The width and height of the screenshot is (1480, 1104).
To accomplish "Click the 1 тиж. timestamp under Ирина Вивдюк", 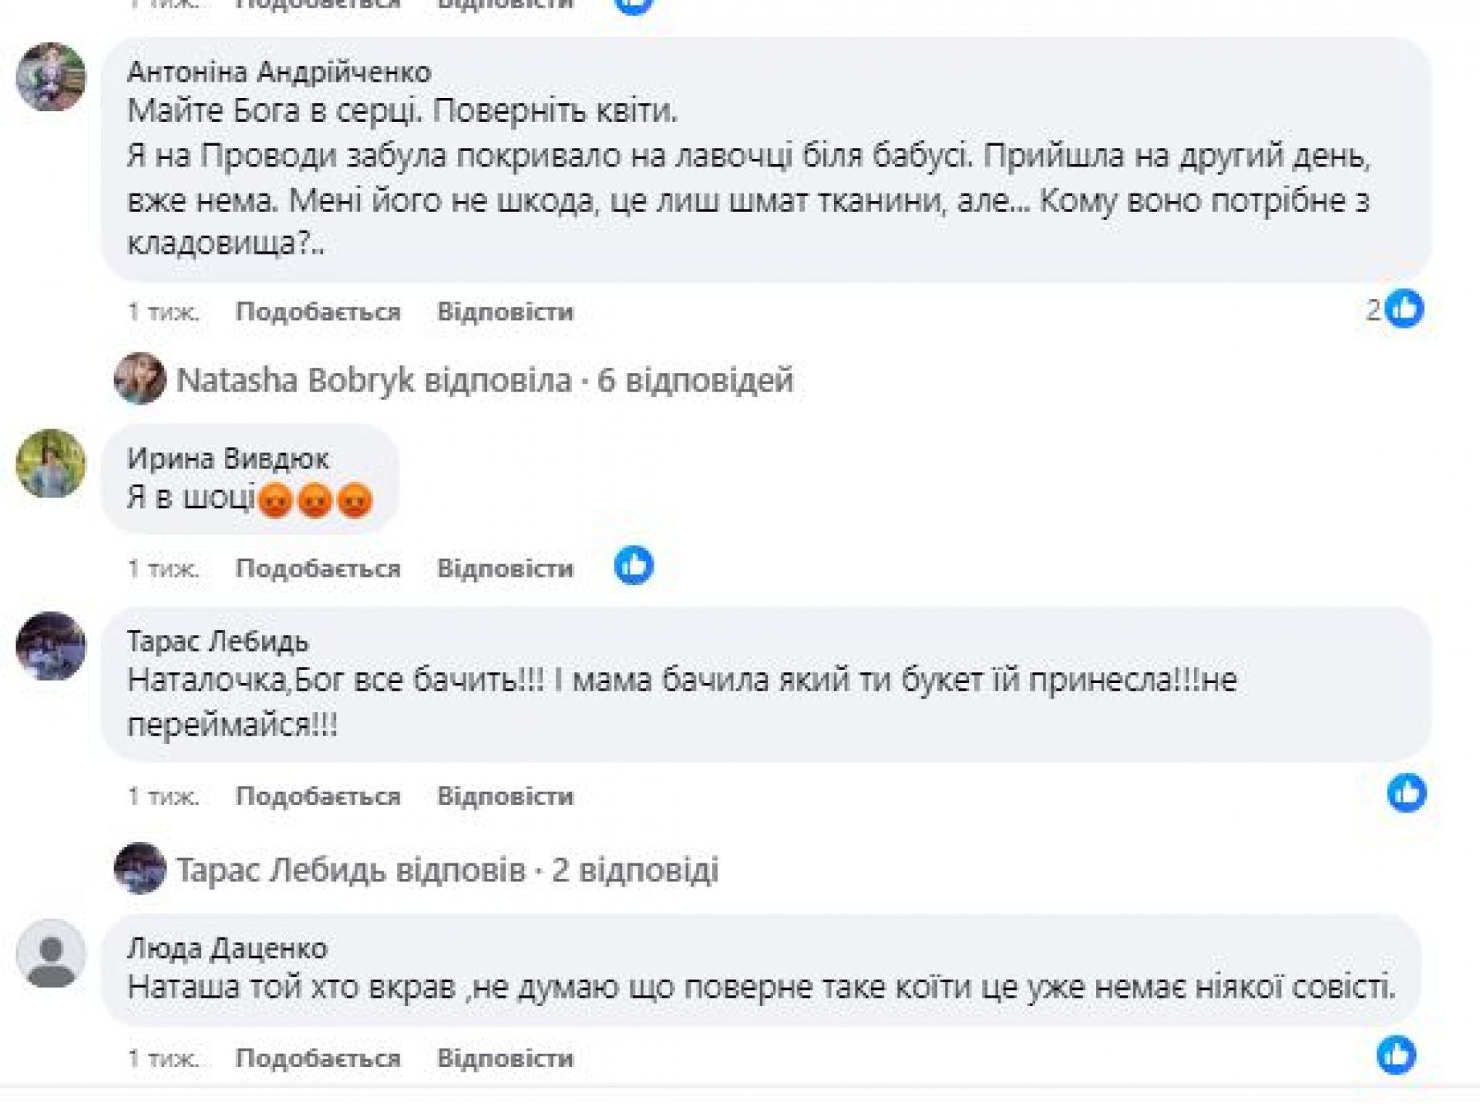I will pyautogui.click(x=163, y=568).
